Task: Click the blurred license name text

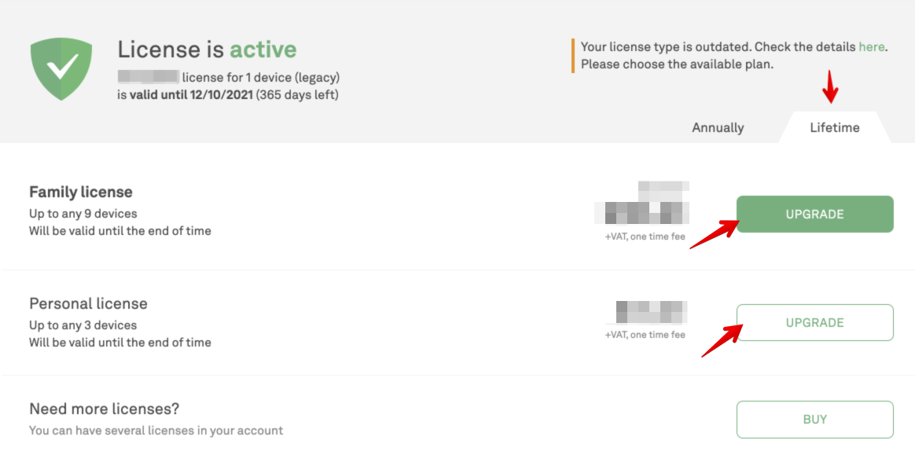Action: tap(148, 77)
